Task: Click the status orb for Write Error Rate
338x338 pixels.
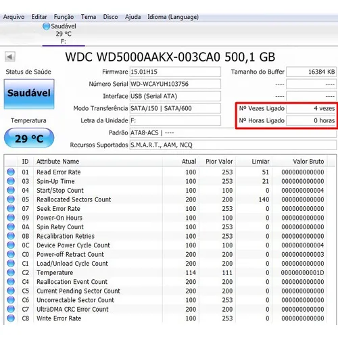Action: coord(11,318)
